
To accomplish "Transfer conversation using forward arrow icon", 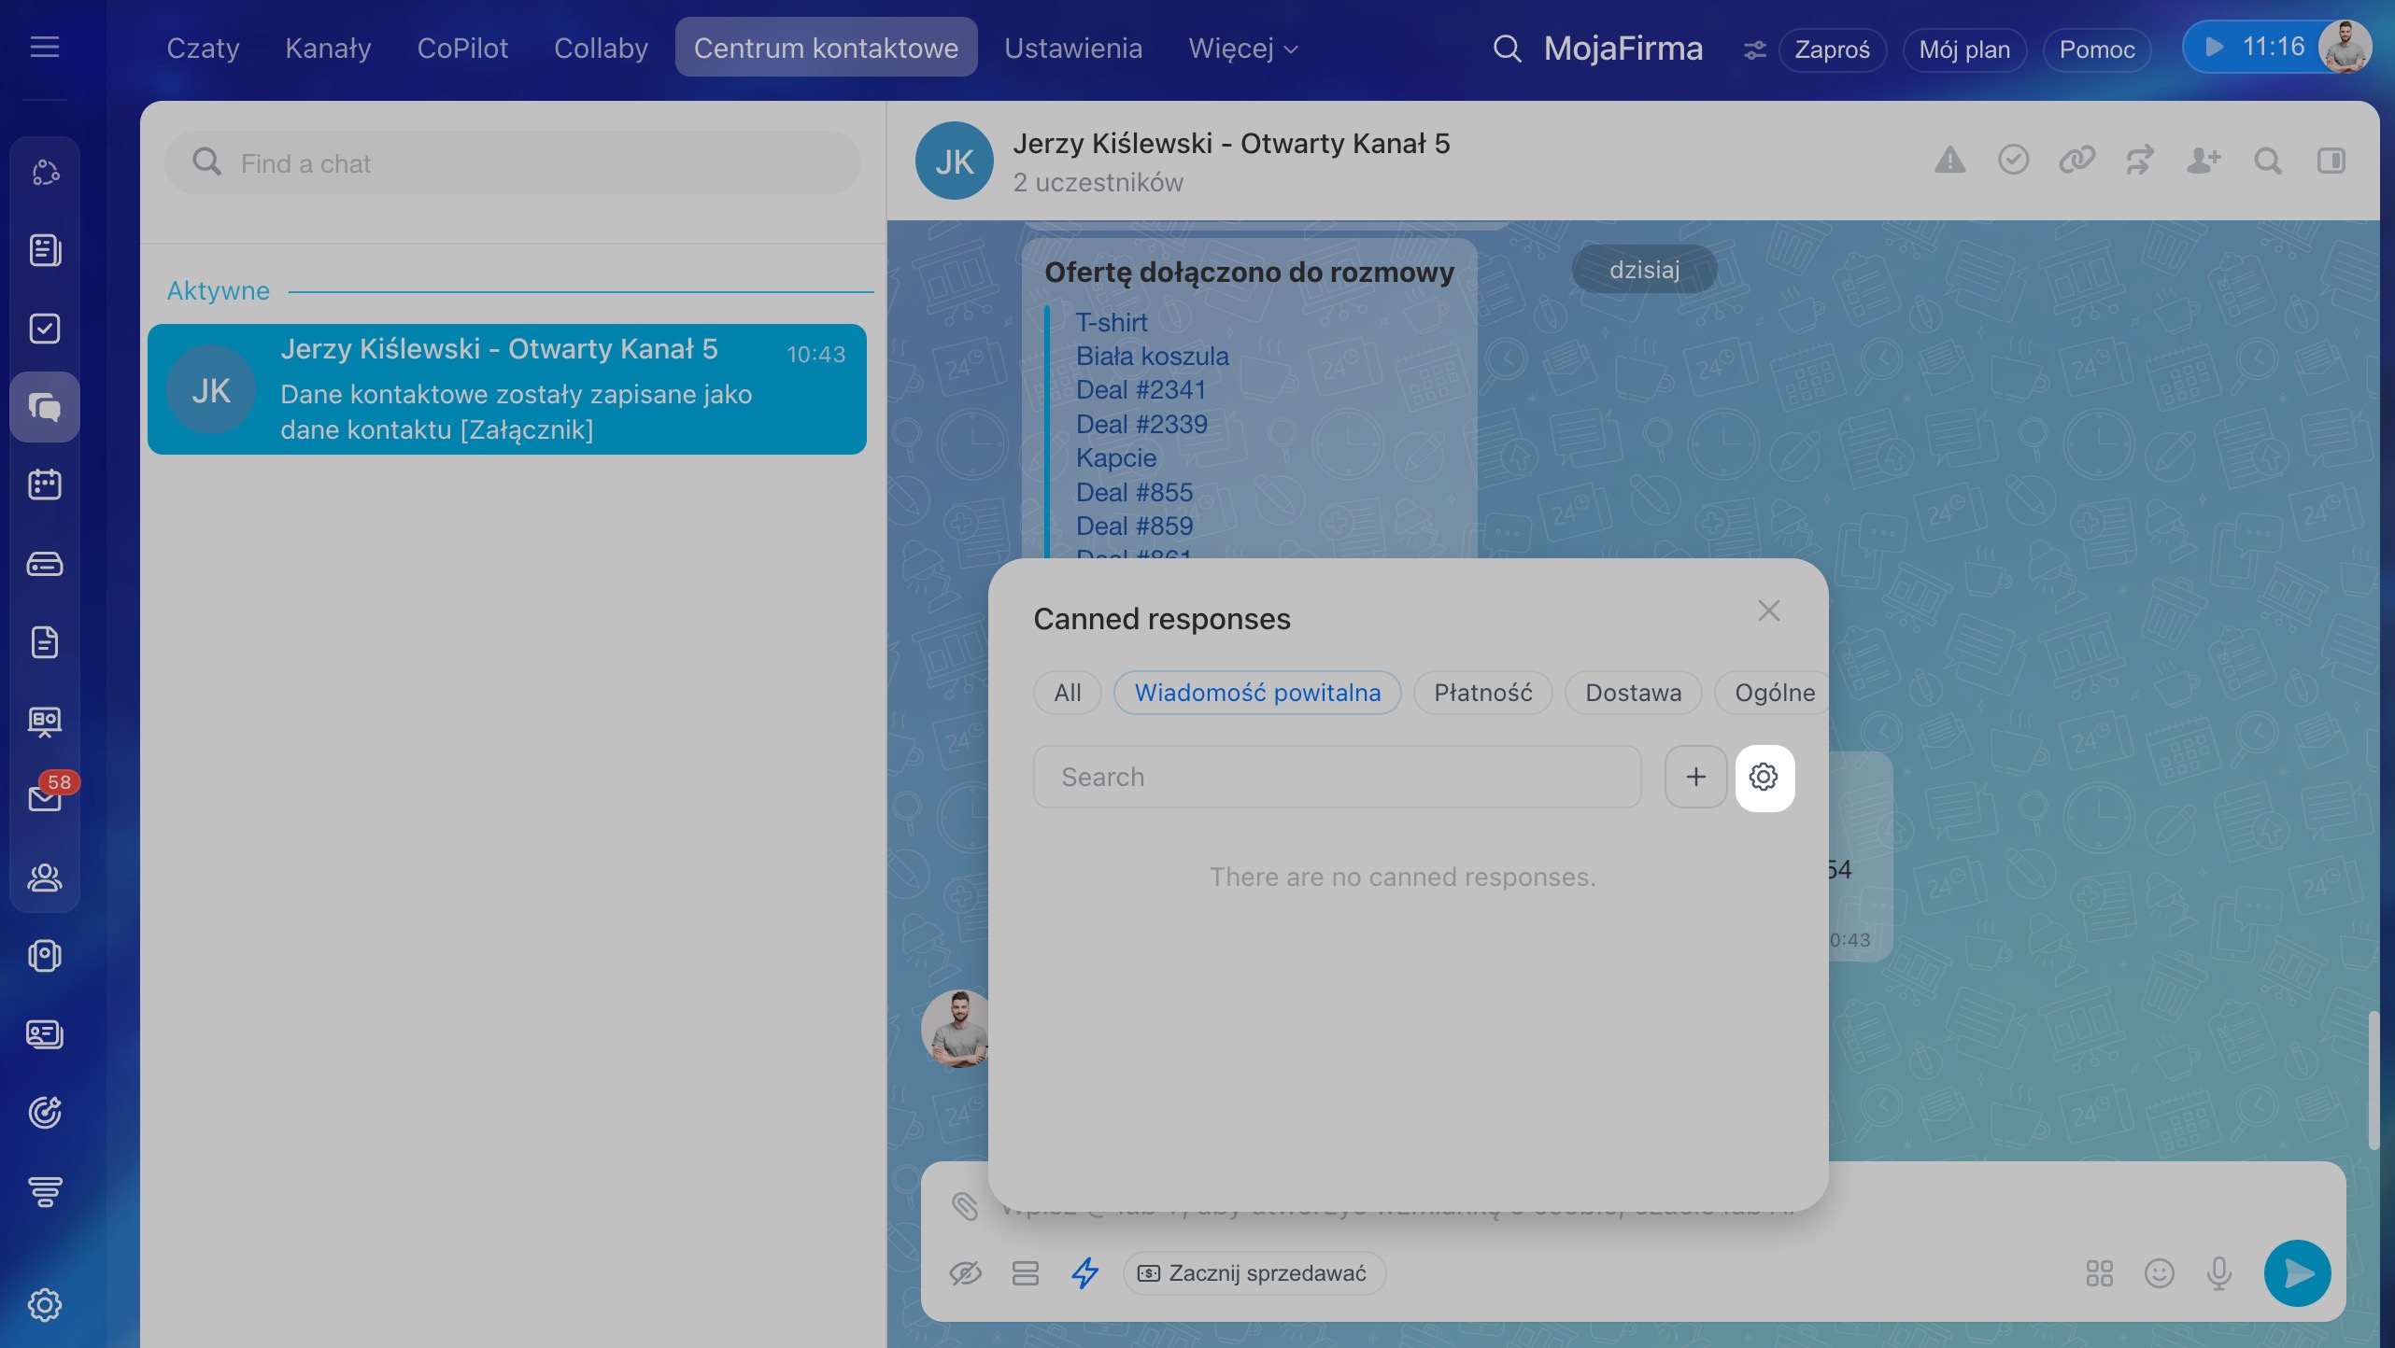I will 2140,161.
